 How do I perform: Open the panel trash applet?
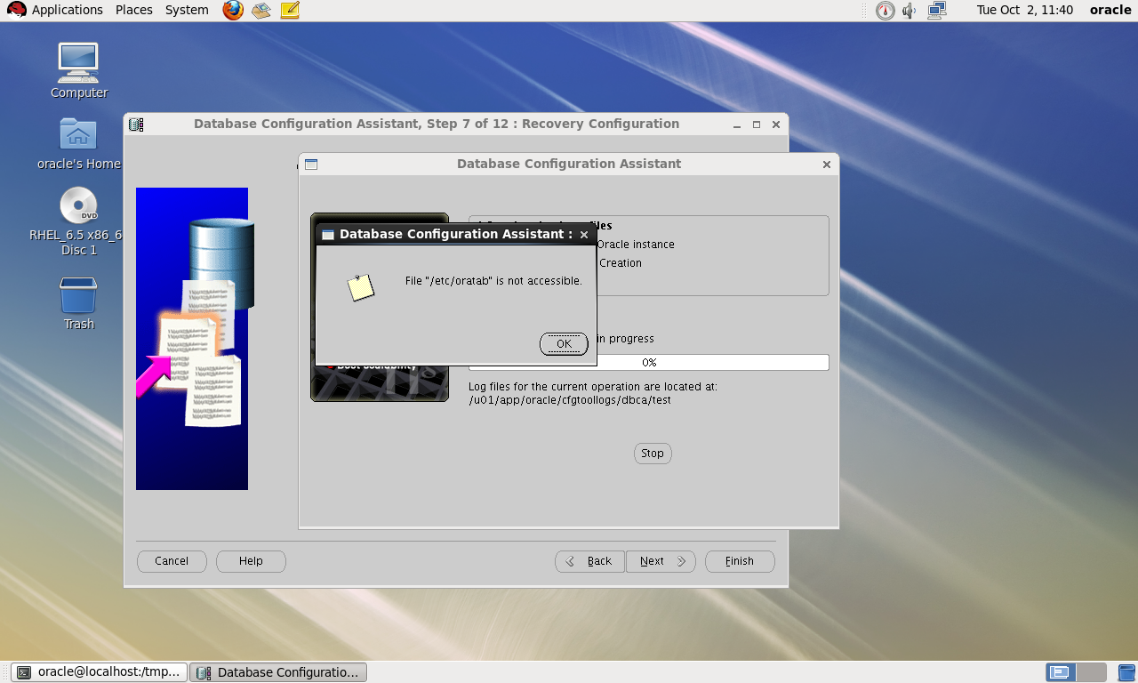click(1126, 672)
